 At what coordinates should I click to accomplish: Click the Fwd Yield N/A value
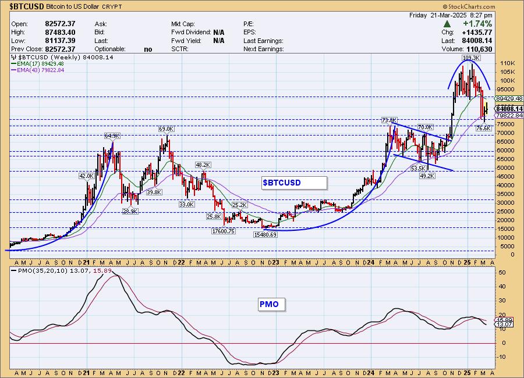click(218, 41)
